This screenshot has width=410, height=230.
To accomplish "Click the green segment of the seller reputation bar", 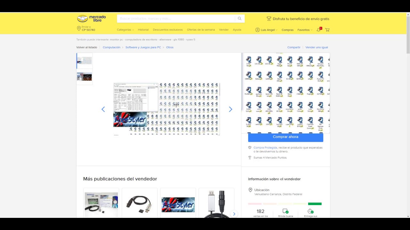I will click(x=315, y=204).
